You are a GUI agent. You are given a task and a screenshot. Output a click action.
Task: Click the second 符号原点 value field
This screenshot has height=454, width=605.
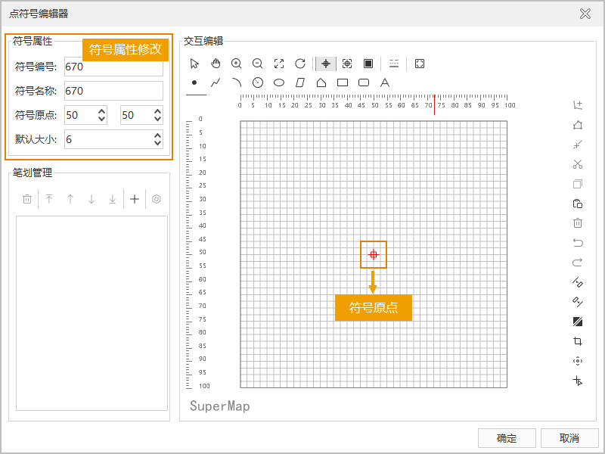point(137,115)
